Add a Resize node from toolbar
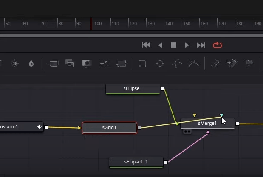 104,63
